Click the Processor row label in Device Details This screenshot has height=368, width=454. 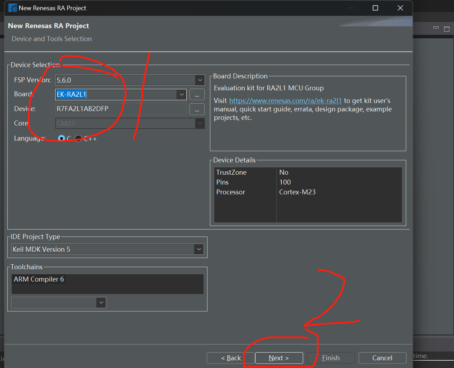point(230,192)
